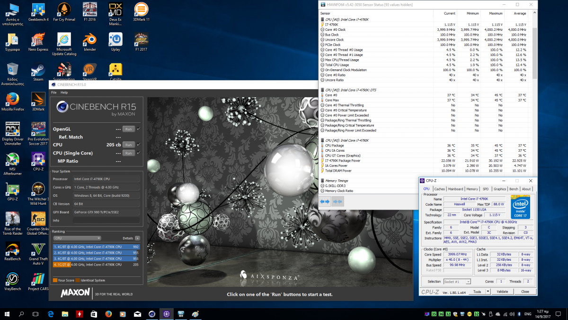Switch to the Caches tab in CPU-Z
Screen dimensions: 568x320
tap(439, 189)
